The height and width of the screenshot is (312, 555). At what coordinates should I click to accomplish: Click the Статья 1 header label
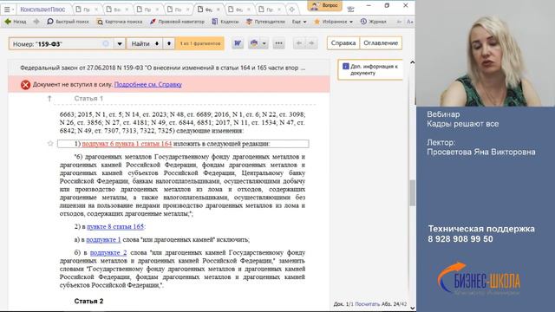pos(88,98)
